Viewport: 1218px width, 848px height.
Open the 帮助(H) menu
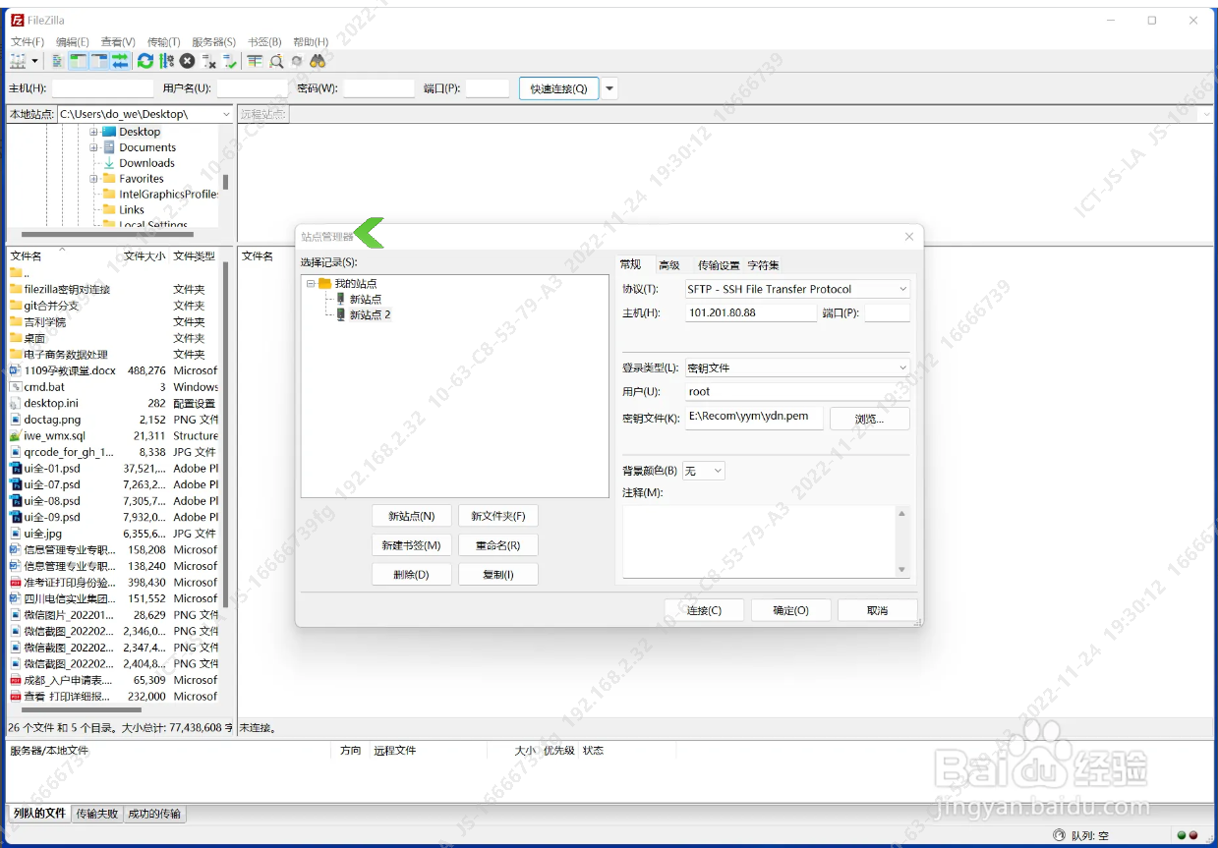coord(311,42)
